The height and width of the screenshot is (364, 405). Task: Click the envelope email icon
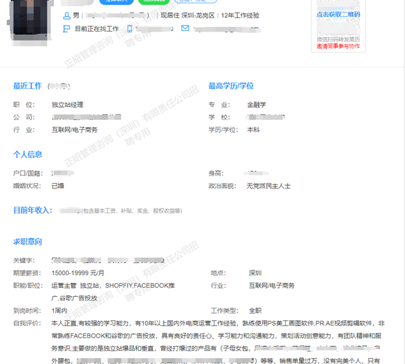coord(185,29)
